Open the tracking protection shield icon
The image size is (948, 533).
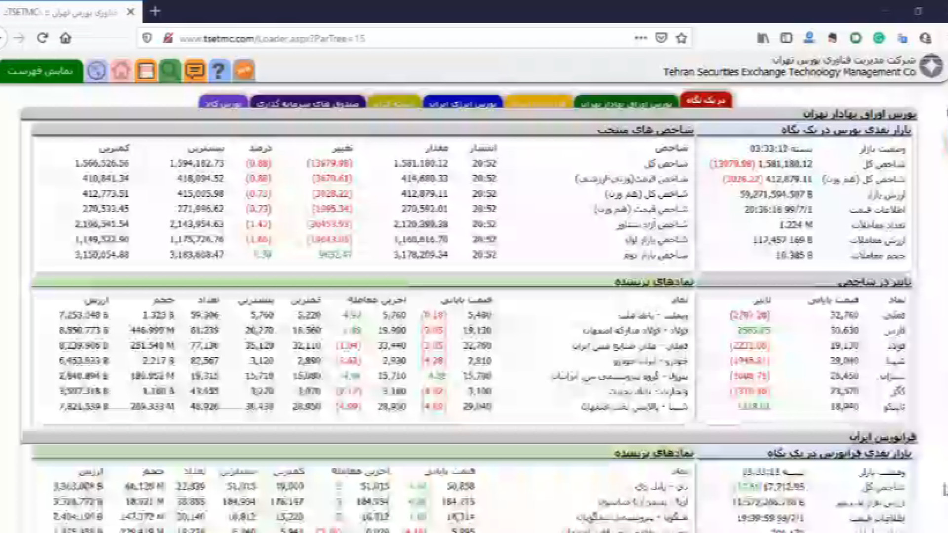pos(147,38)
